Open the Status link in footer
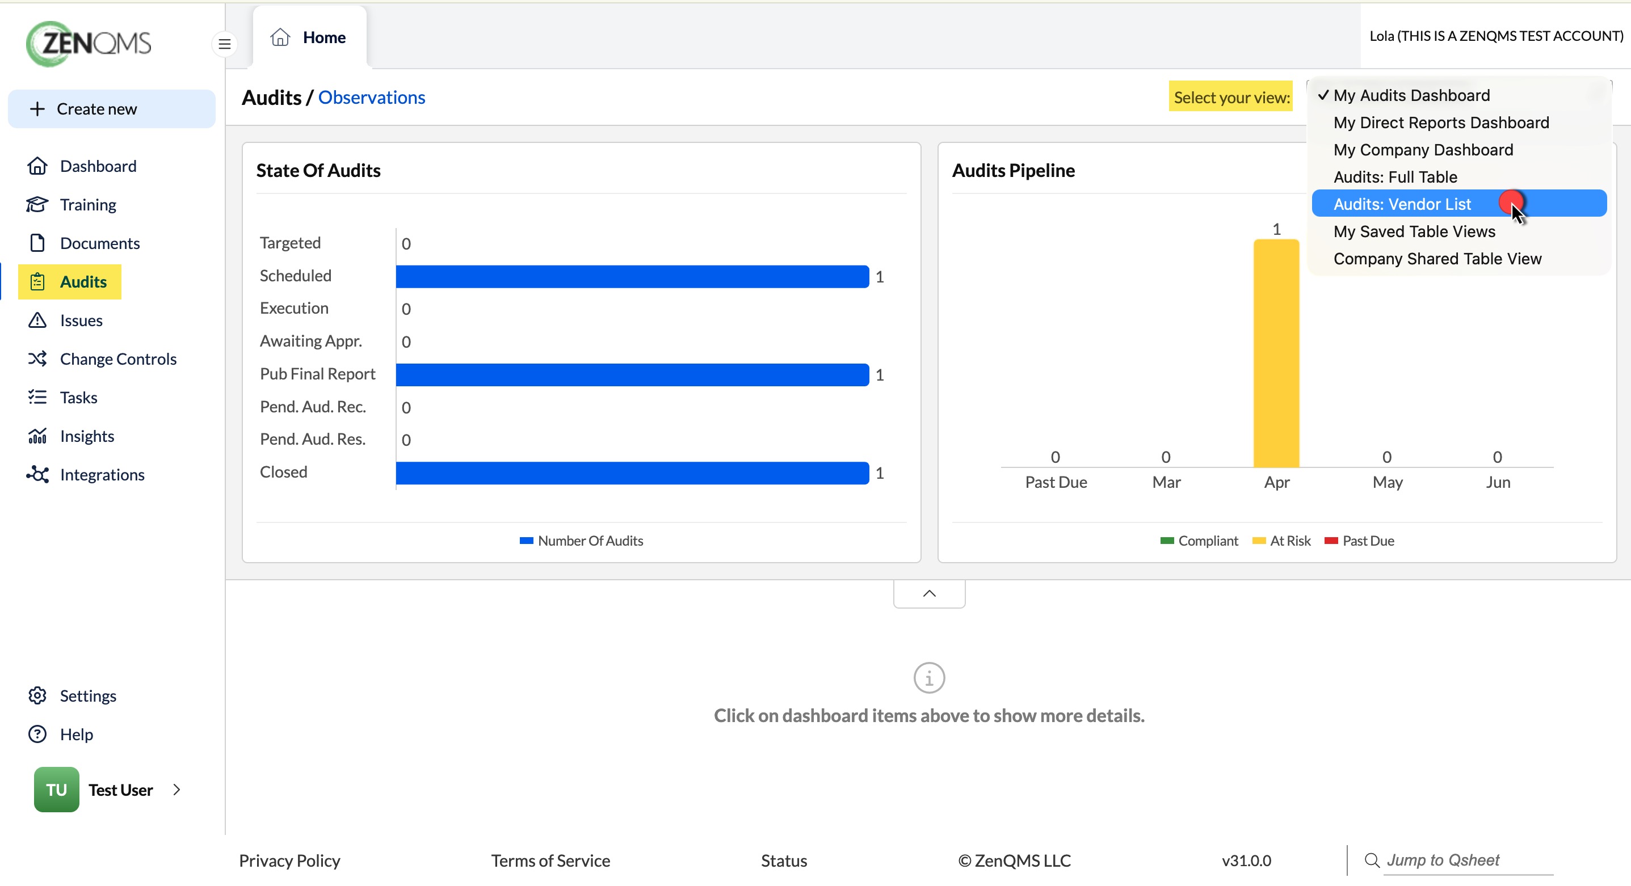1631x886 pixels. (x=784, y=860)
